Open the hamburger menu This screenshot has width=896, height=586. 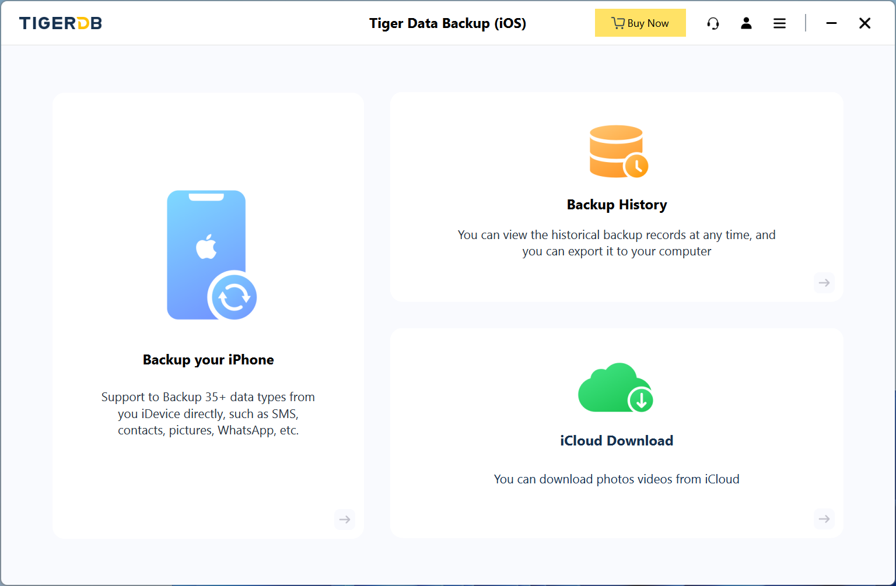click(779, 23)
